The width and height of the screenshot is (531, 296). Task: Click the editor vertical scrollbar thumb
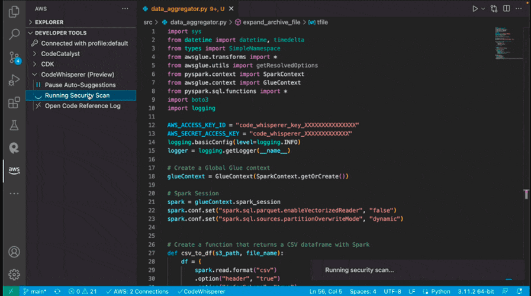pos(526,194)
